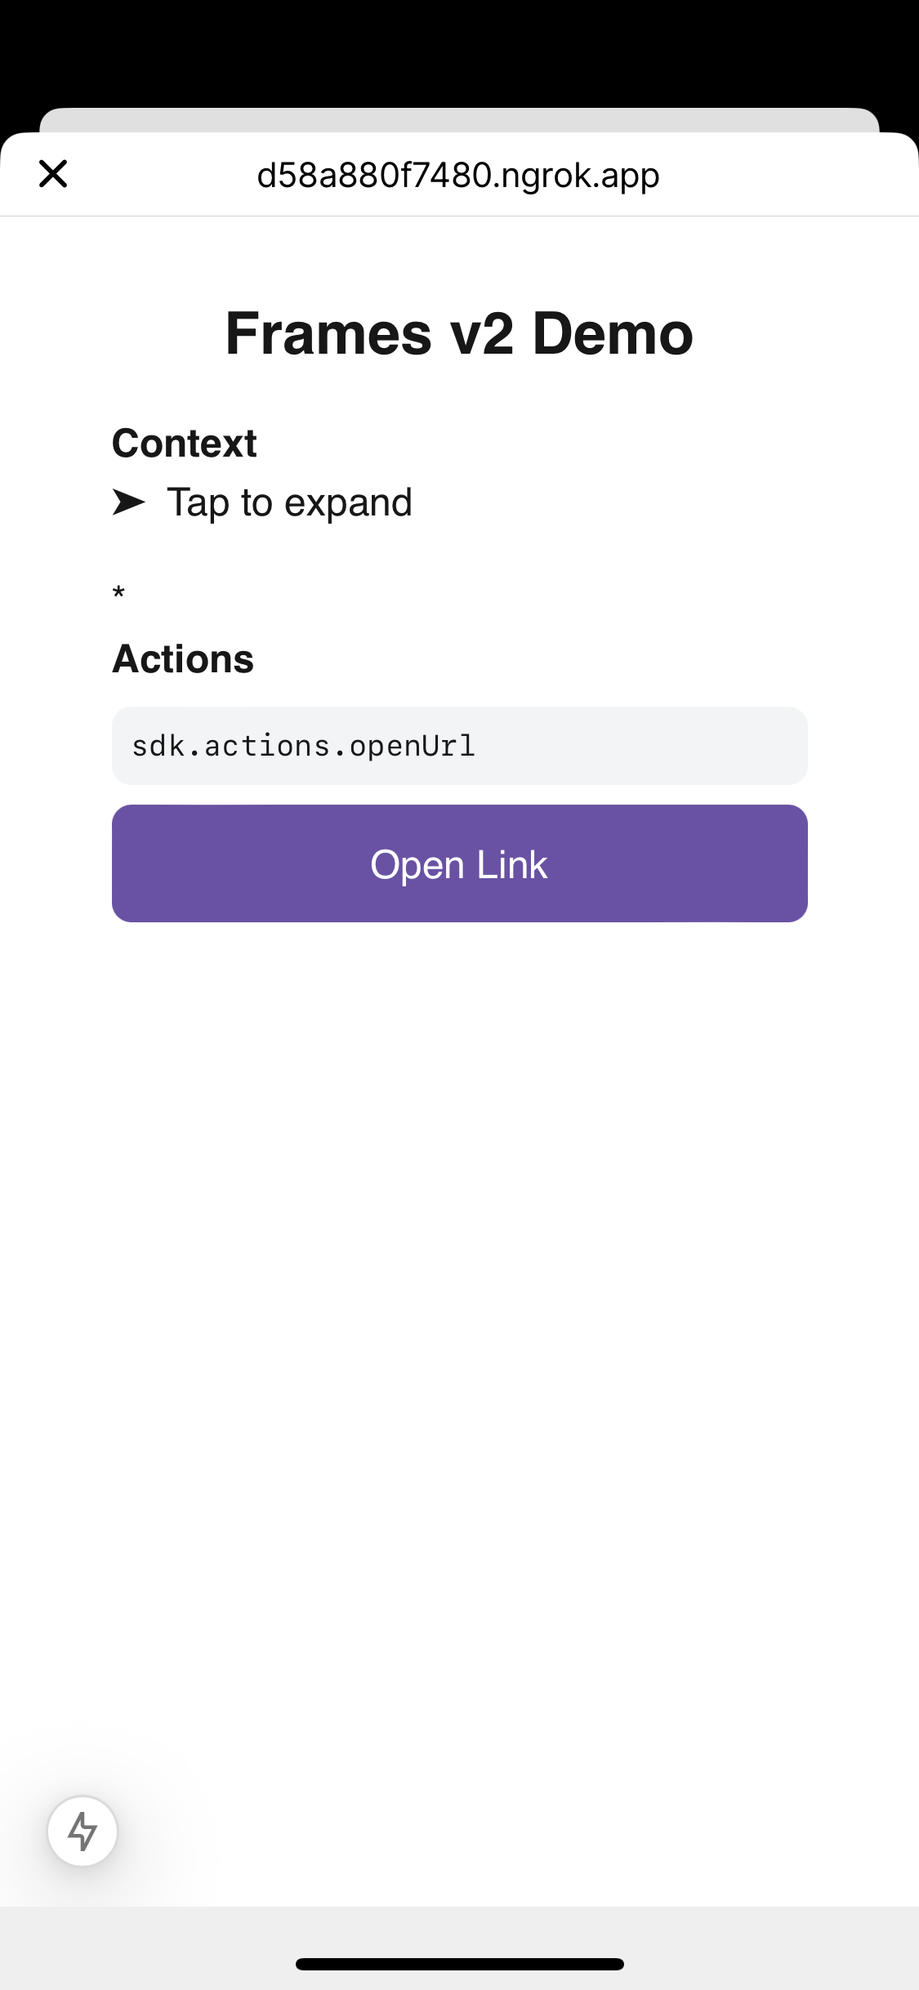
Task: Trigger sdk.actions.openUrl via Open Link
Action: [459, 863]
